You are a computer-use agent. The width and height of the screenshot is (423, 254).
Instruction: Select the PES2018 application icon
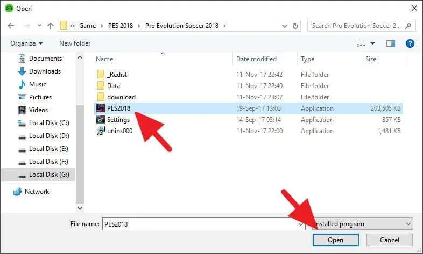pos(101,108)
